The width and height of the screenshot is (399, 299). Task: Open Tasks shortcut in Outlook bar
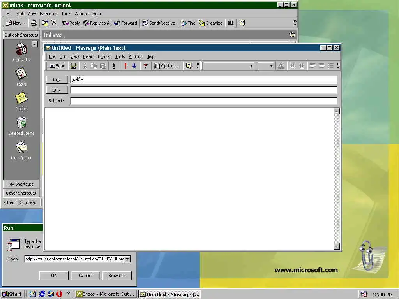(x=21, y=77)
